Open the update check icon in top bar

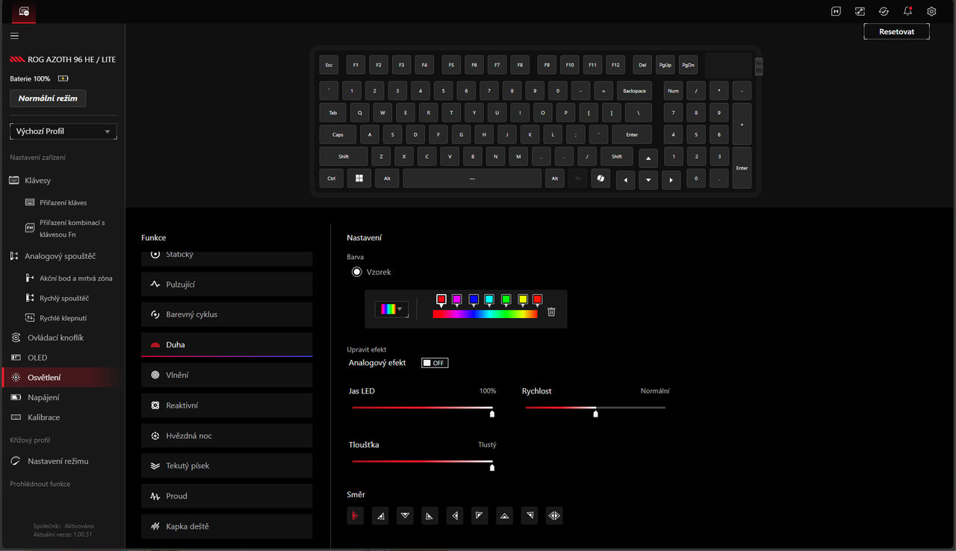pyautogui.click(x=884, y=11)
